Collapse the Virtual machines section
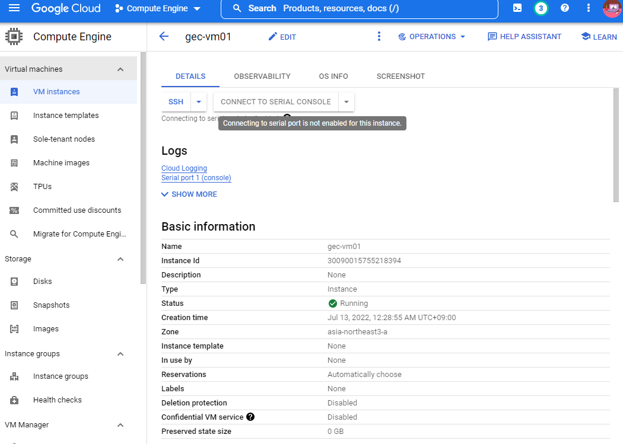The height and width of the screenshot is (444, 623). tap(120, 69)
